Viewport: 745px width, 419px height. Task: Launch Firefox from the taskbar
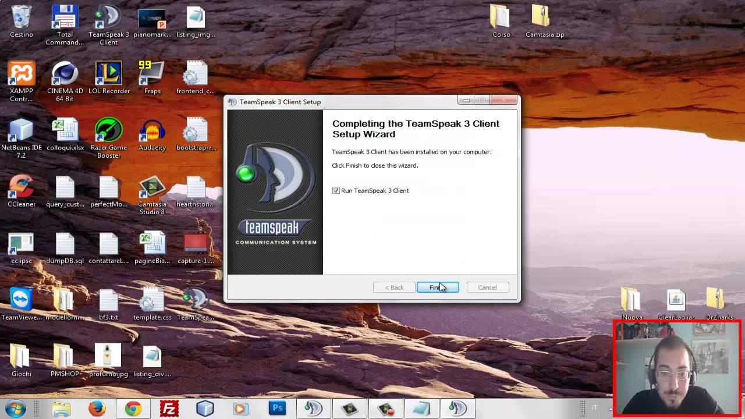pos(97,409)
